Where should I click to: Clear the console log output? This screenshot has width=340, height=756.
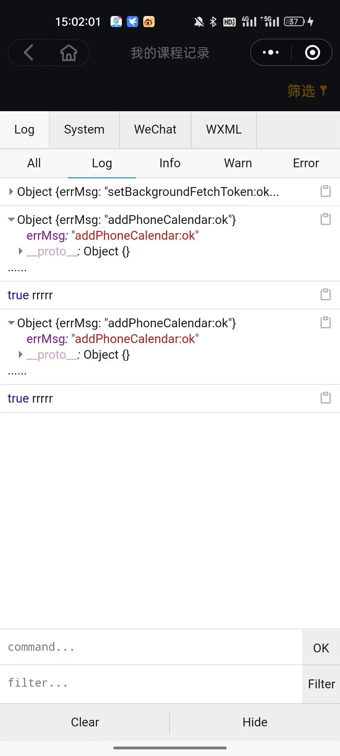pyautogui.click(x=85, y=722)
